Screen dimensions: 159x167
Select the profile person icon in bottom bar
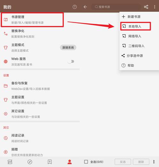tap(70, 162)
